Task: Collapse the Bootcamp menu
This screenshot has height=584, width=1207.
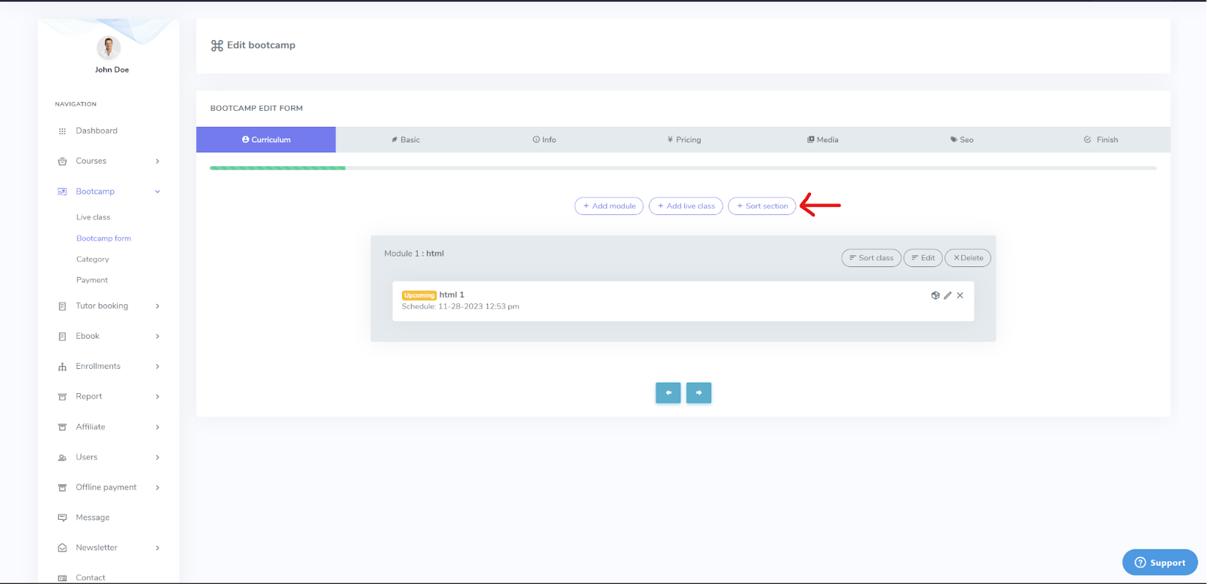Action: (x=96, y=192)
